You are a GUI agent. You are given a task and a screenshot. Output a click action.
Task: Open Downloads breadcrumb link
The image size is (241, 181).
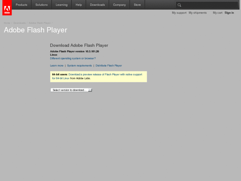(x=20, y=23)
